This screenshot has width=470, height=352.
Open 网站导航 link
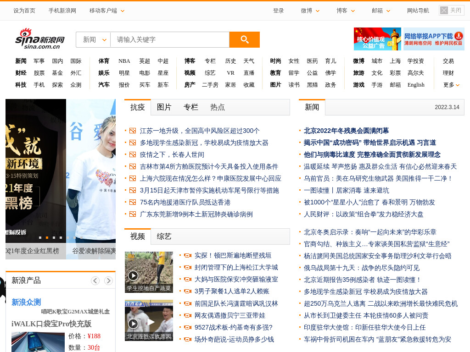[418, 11]
